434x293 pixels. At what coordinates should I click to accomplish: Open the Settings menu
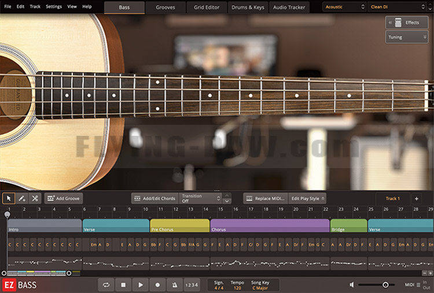(54, 6)
